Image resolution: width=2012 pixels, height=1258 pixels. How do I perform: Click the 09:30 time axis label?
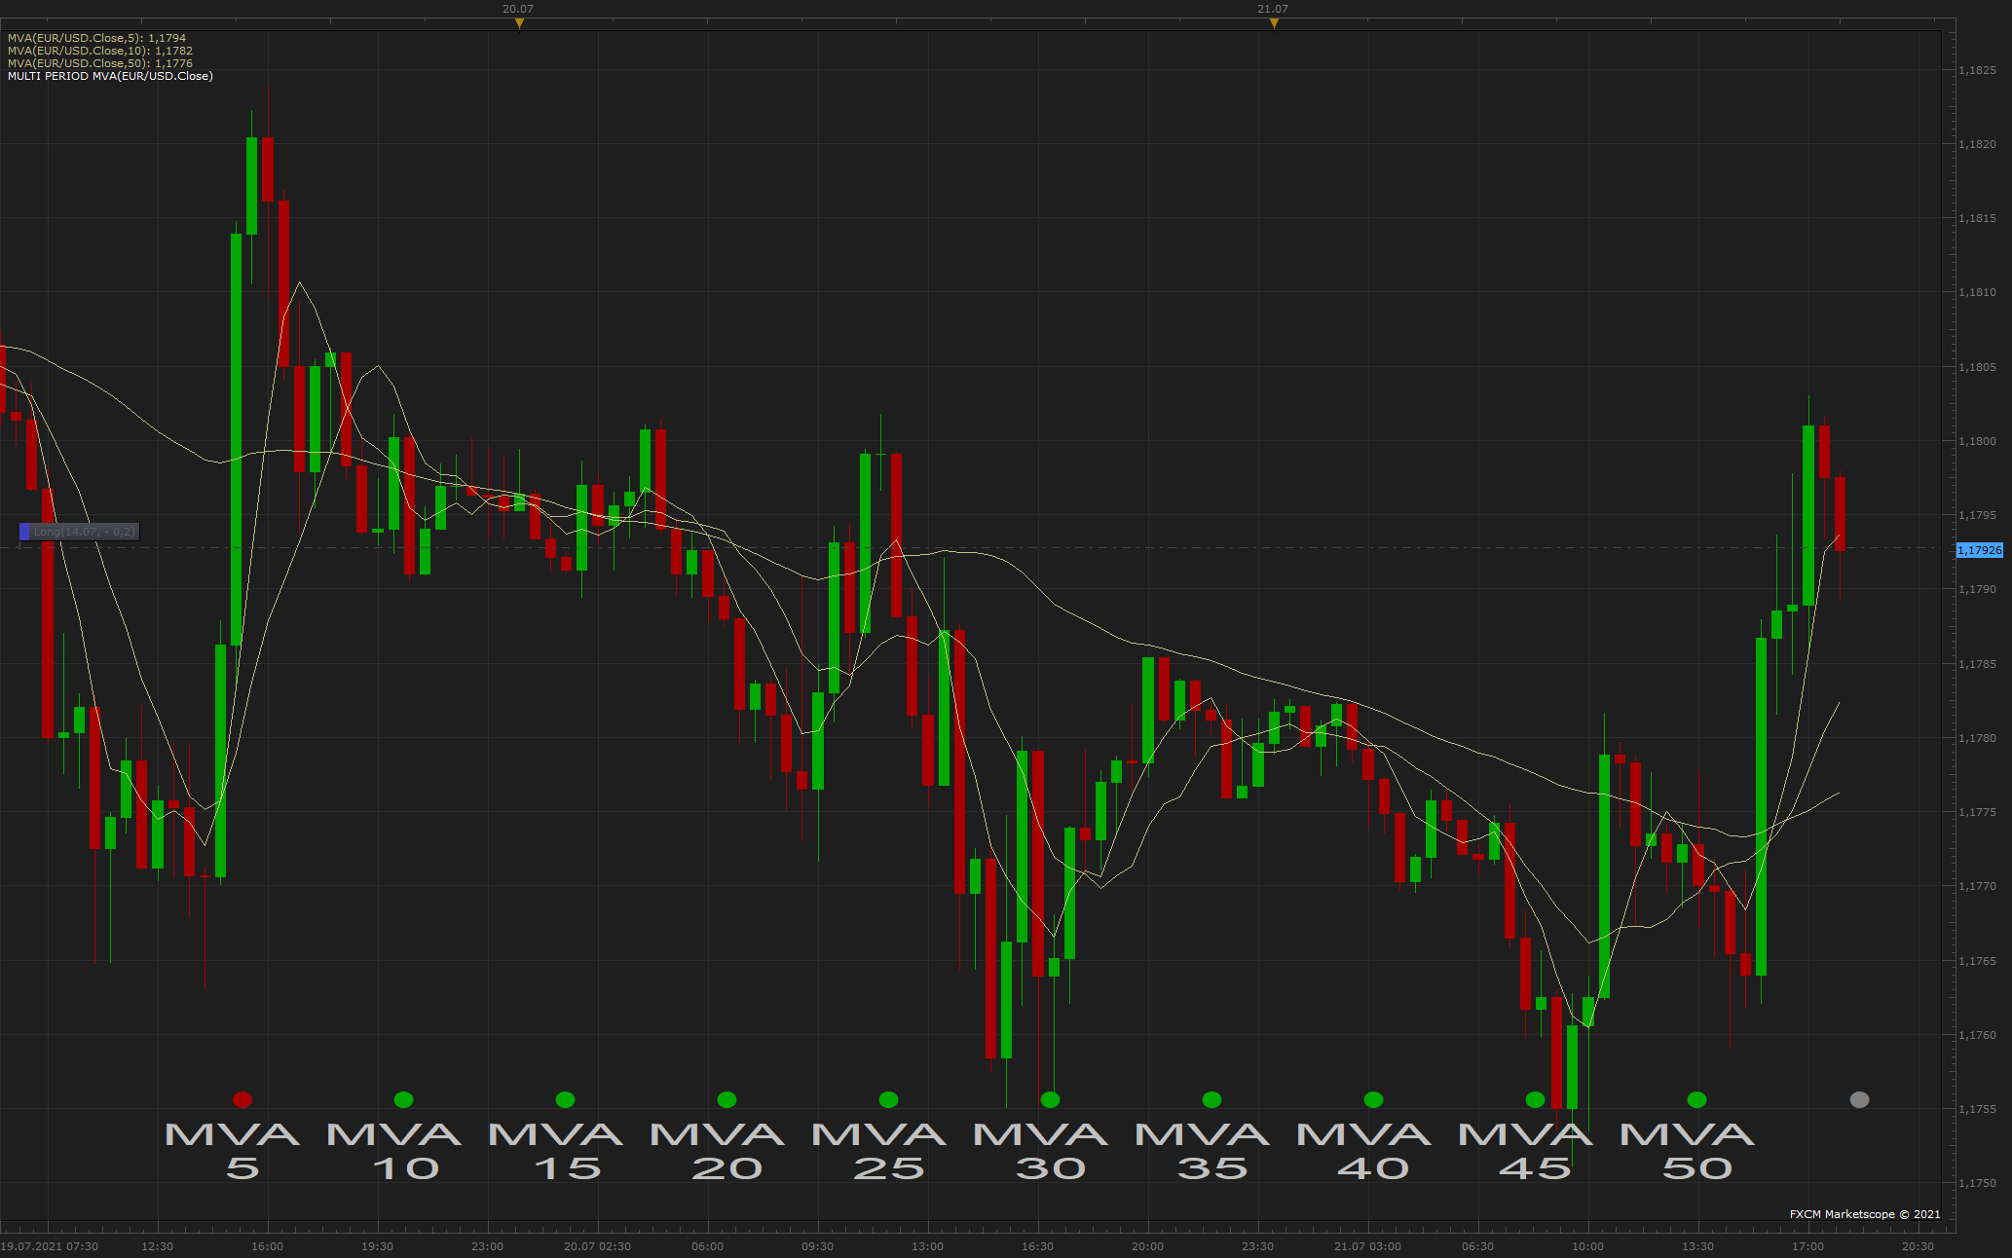click(817, 1246)
